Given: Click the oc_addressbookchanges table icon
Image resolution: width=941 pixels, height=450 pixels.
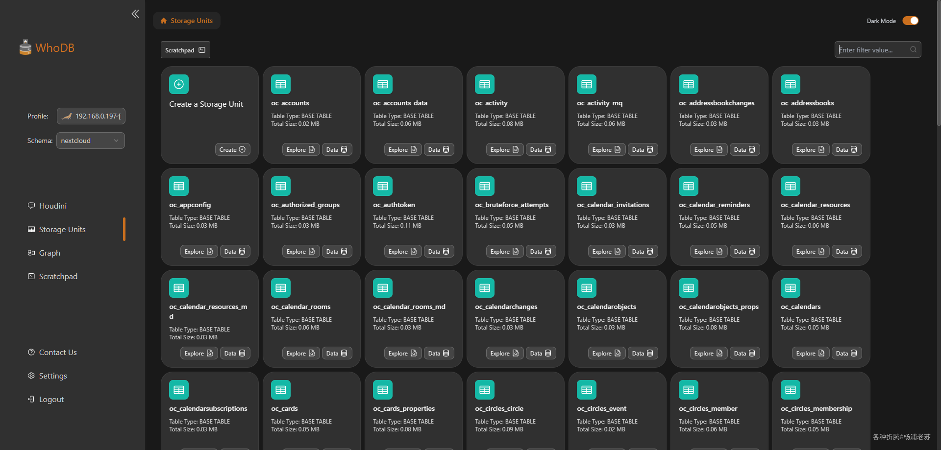Looking at the screenshot, I should (689, 84).
